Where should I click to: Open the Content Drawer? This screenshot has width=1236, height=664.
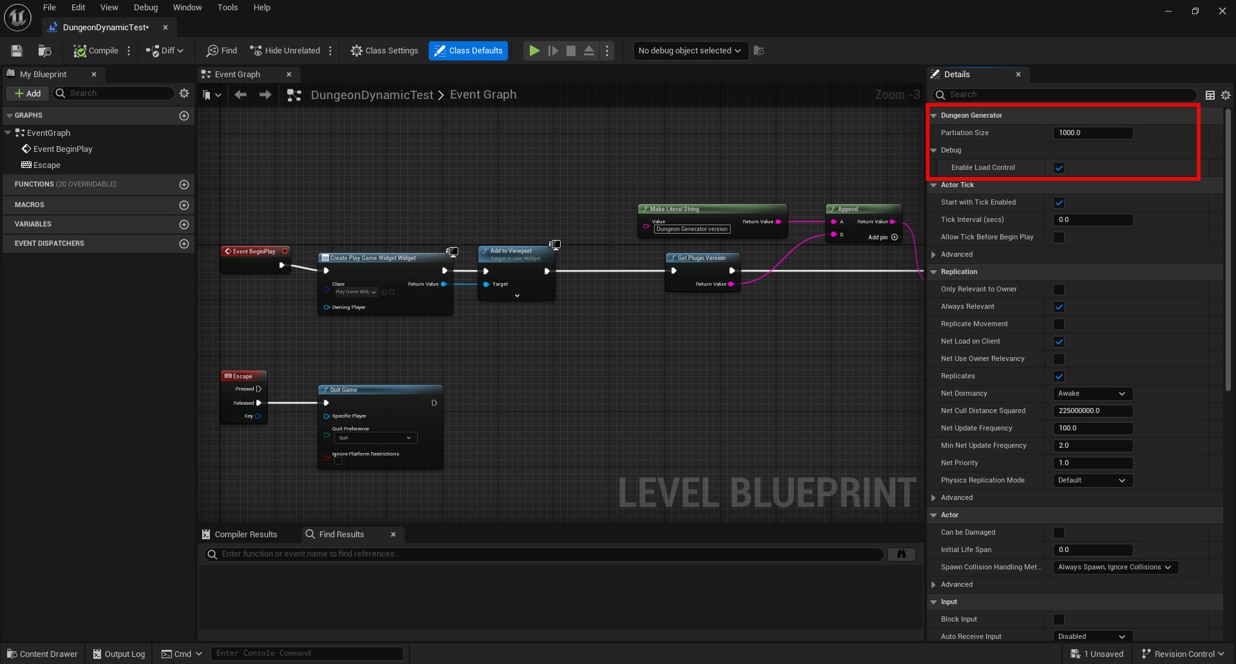coord(42,654)
